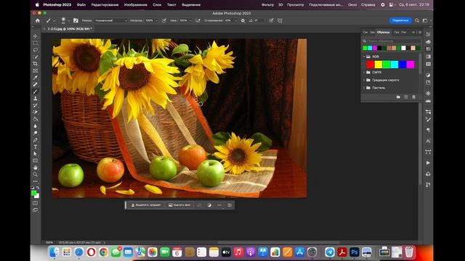The width and height of the screenshot is (465, 261).
Task: Toggle the brush settings panel button
Action: [76, 20]
